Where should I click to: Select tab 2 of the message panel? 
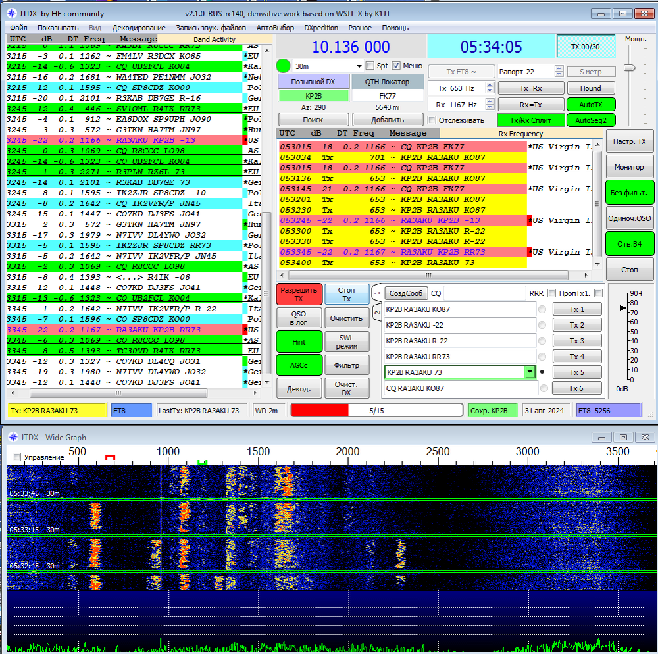pyautogui.click(x=376, y=313)
